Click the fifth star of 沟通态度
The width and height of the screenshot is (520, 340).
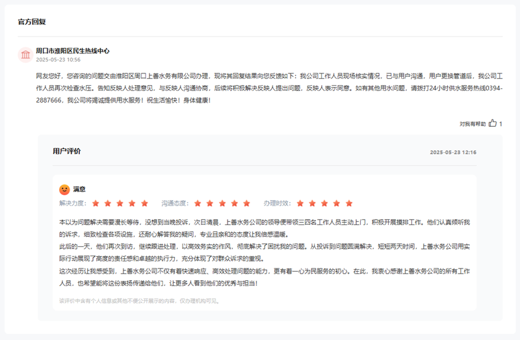(246, 203)
